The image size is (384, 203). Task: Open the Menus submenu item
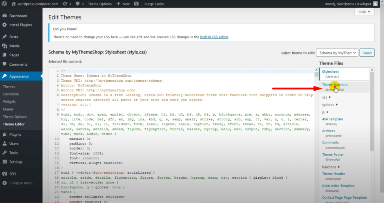point(8,109)
